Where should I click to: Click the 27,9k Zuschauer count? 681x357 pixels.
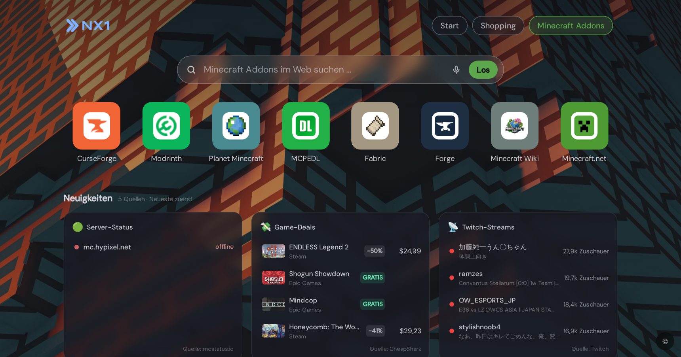pos(586,251)
